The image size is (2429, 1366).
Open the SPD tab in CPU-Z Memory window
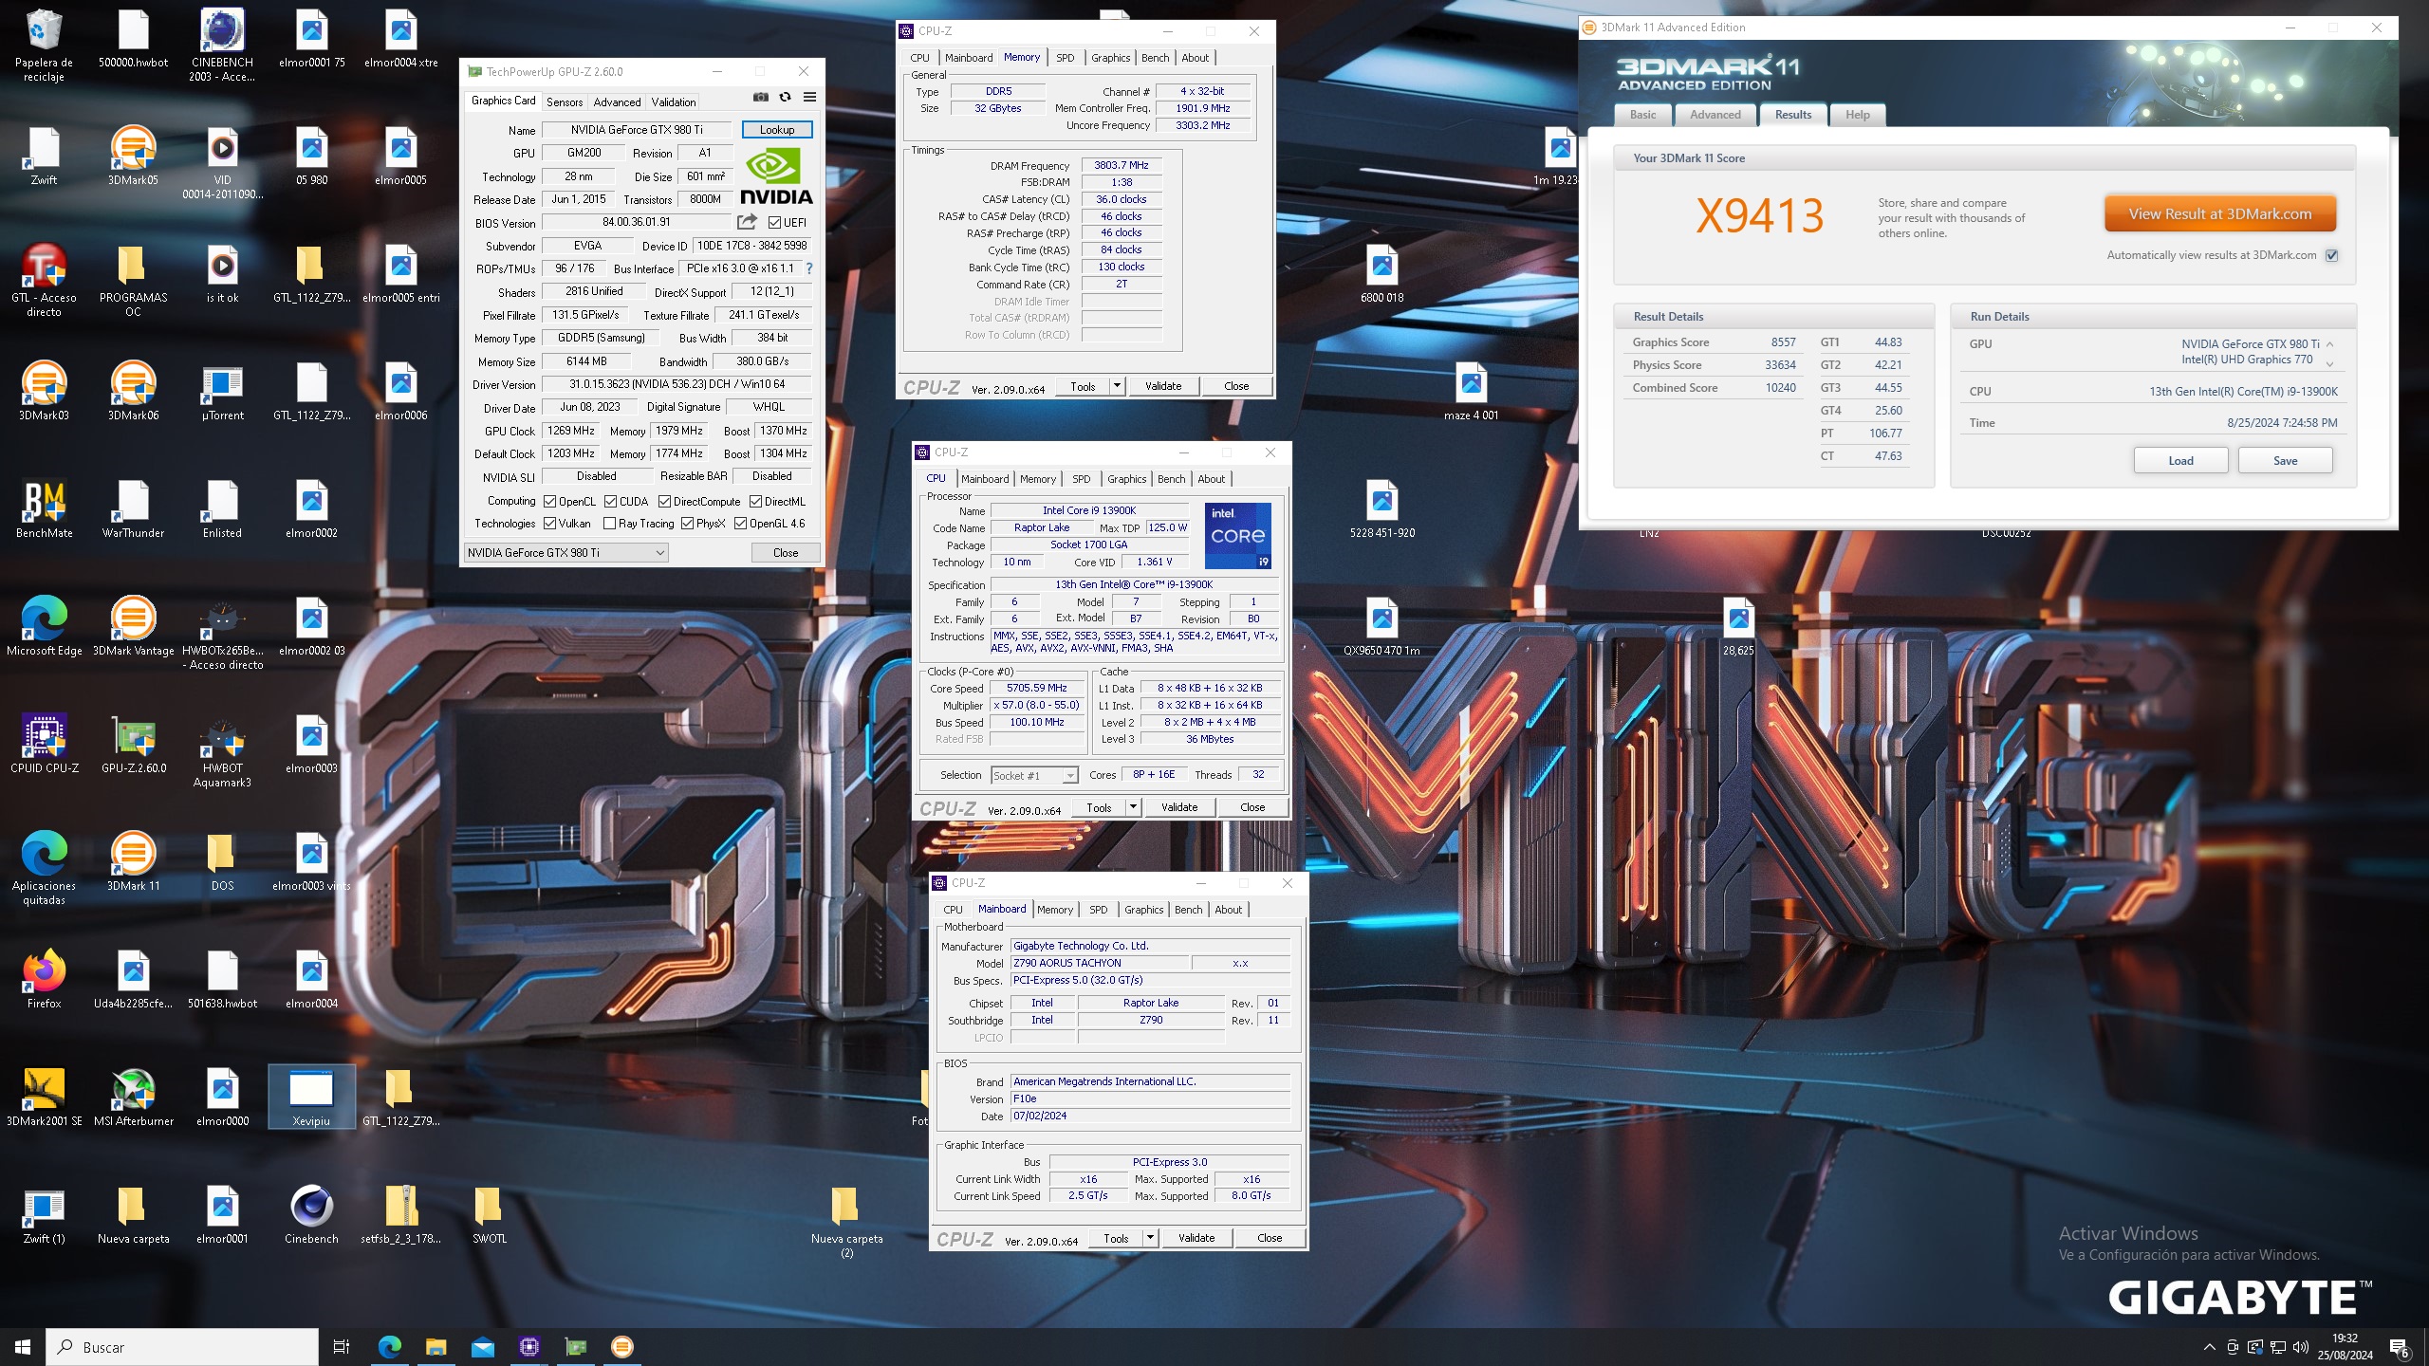point(1066,58)
